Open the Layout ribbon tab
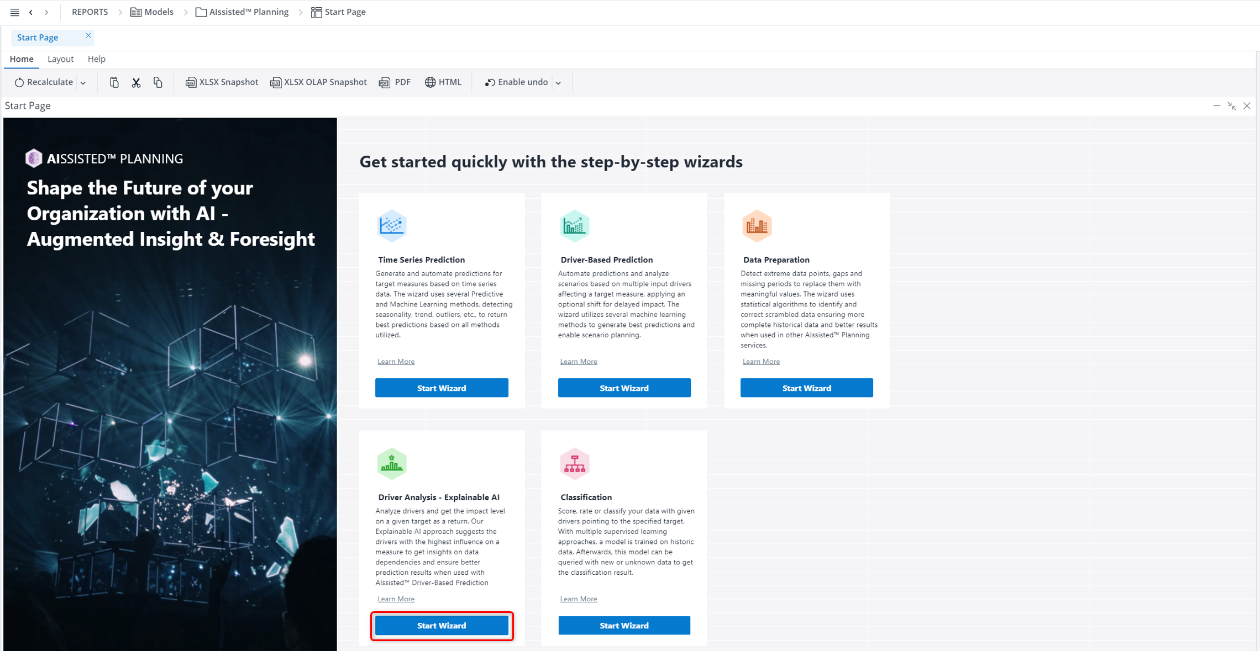 [x=59, y=59]
